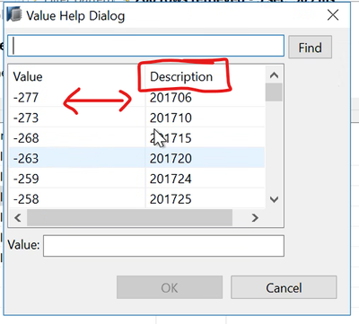
Task: Select the 201724 description cell
Action: tap(205, 179)
